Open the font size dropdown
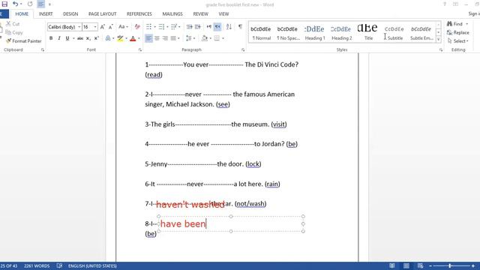This screenshot has height=270, width=480. coord(95,27)
